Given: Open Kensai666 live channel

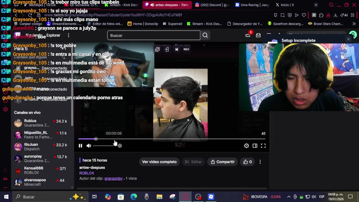Looking at the screenshot, I should tap(42, 170).
